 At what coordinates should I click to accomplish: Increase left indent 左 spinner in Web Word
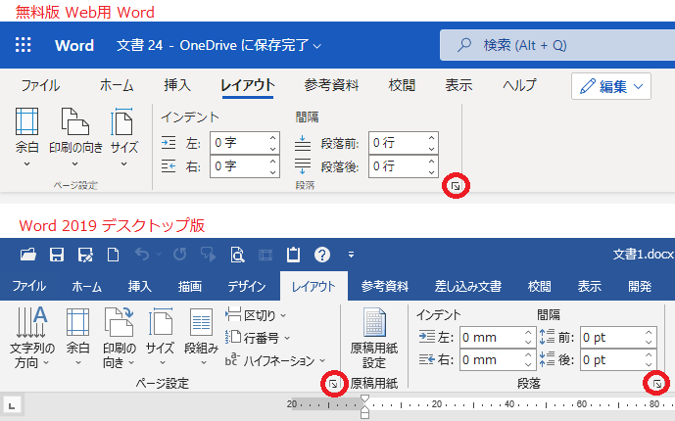(x=273, y=138)
